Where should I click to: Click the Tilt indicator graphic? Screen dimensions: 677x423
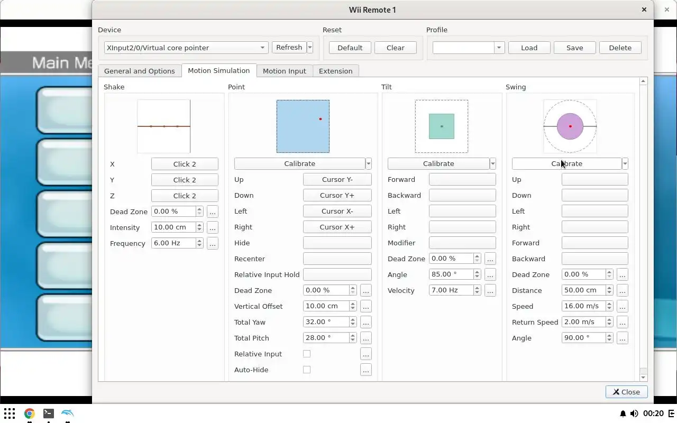click(x=442, y=126)
